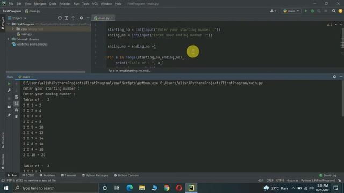Click the Python 3.9 interpreter status
The width and height of the screenshot is (344, 193).
(x=318, y=181)
